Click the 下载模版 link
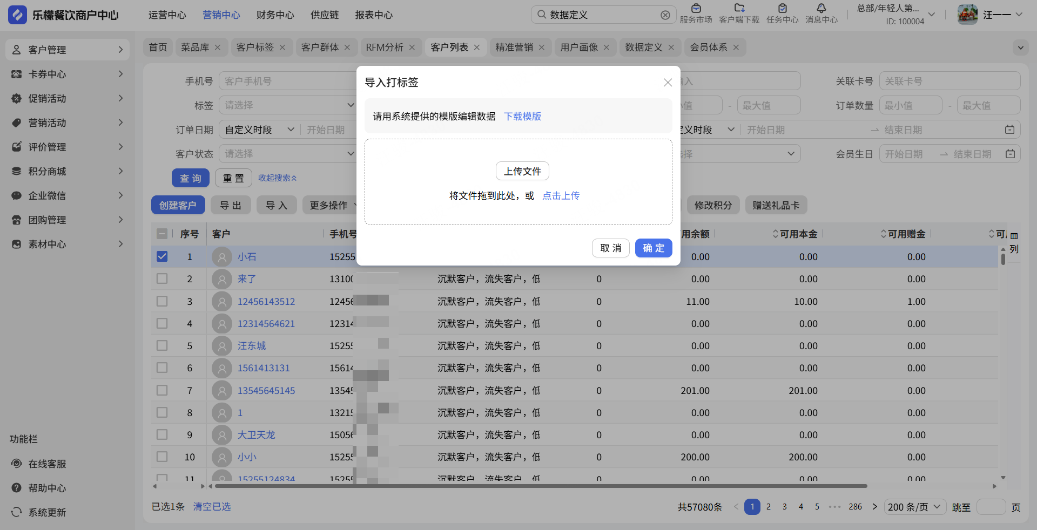Viewport: 1037px width, 530px height. (x=522, y=117)
